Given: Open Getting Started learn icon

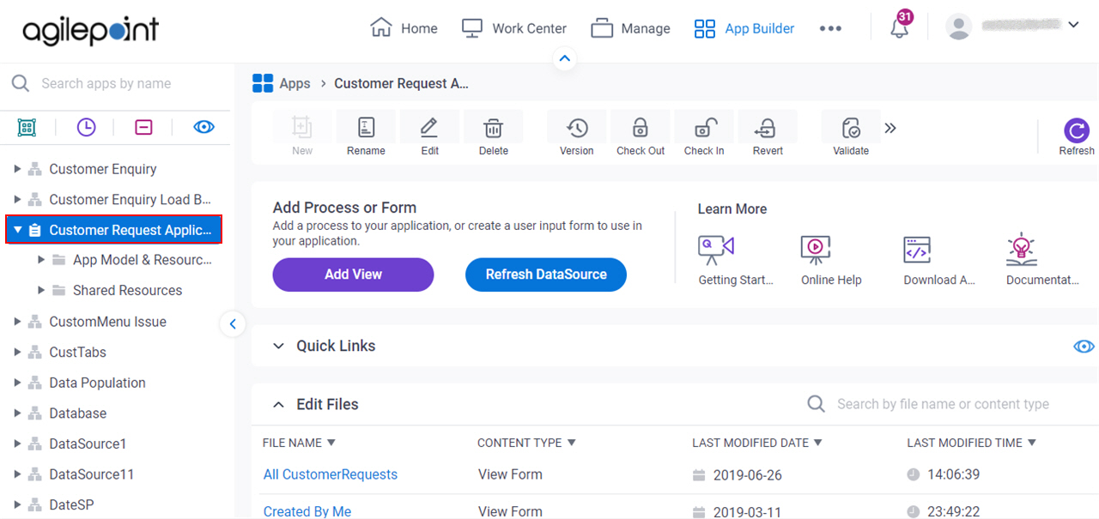Looking at the screenshot, I should click(x=716, y=249).
